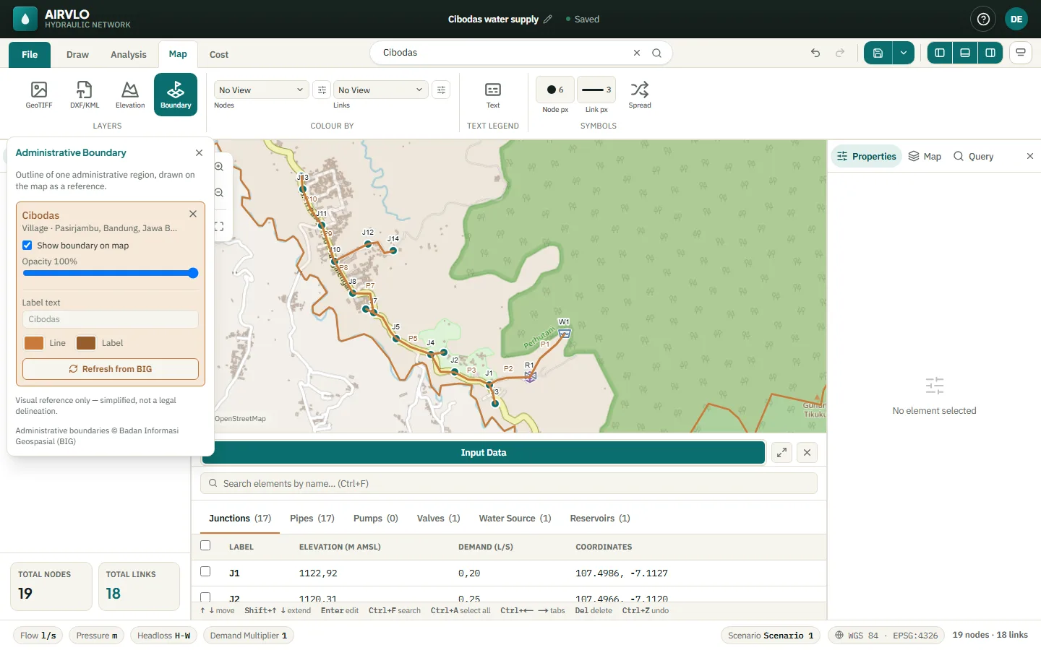This screenshot has height=650, width=1041.
Task: Switch to the Draw tab
Action: 77,55
